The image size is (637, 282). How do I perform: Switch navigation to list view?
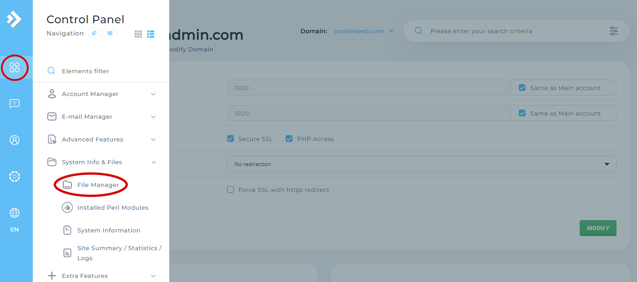(151, 34)
